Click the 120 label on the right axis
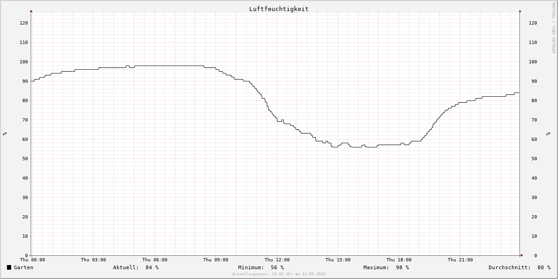The width and height of the screenshot is (558, 279). (533, 23)
